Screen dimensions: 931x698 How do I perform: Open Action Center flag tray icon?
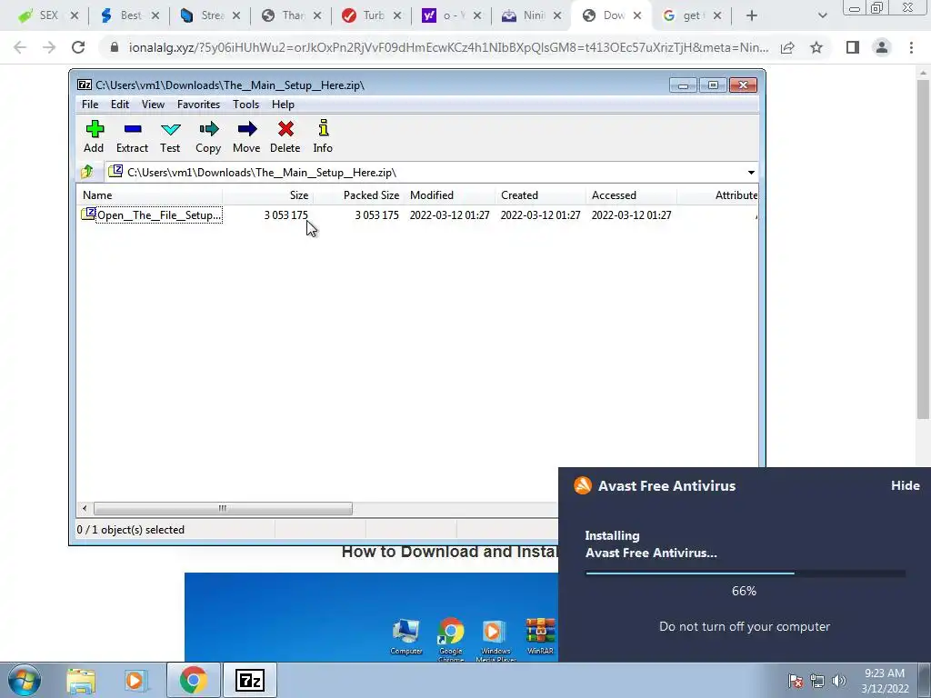(796, 681)
